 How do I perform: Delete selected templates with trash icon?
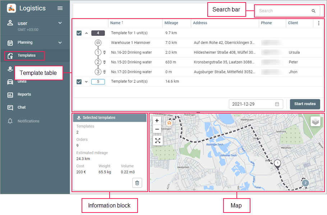click(x=137, y=183)
